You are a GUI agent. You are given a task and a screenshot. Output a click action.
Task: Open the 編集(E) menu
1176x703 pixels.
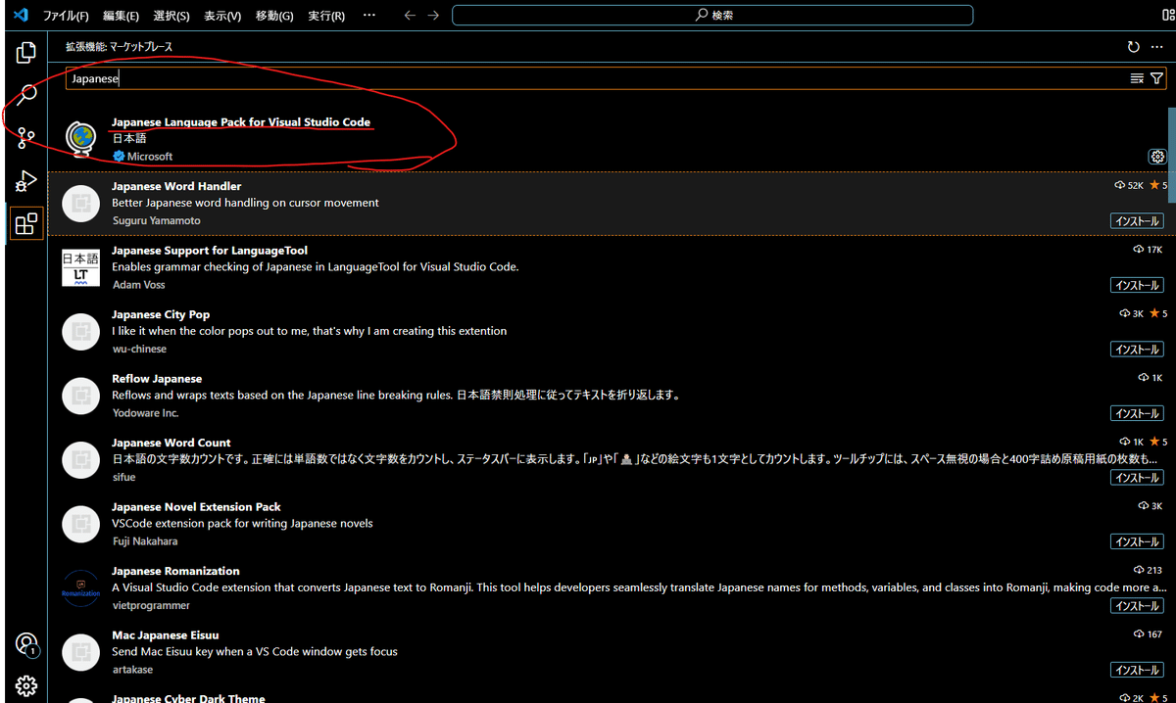121,16
